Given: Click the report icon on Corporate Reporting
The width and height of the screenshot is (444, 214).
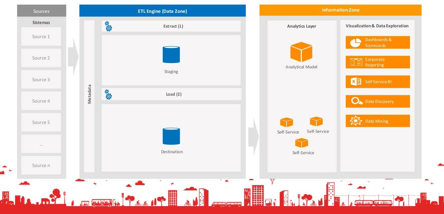Looking at the screenshot, I should (356, 62).
